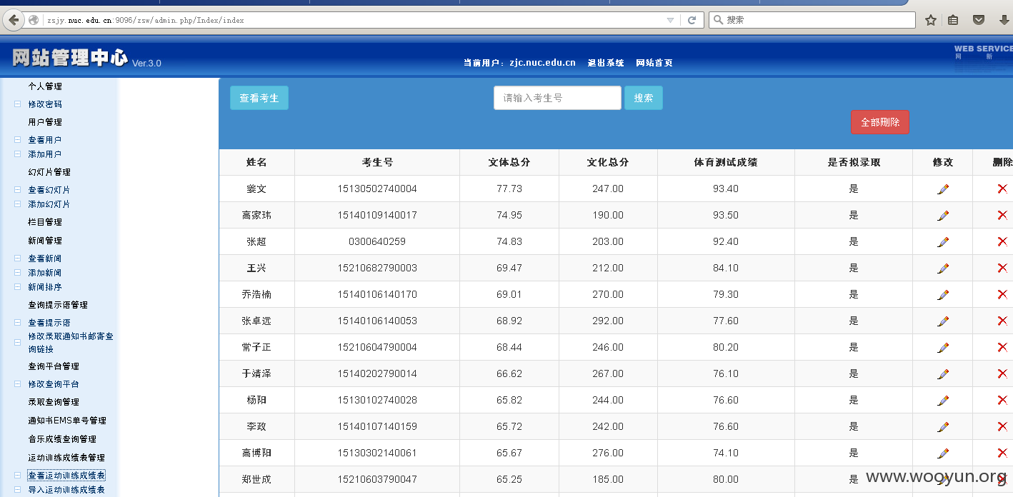Open 查看提示语 in the sidebar
Screen dimensions: 1013x497
click(x=49, y=323)
